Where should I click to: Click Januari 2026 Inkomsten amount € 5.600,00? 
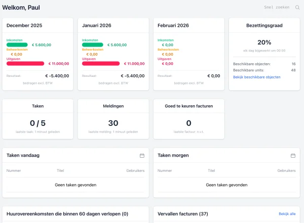[x=117, y=45]
